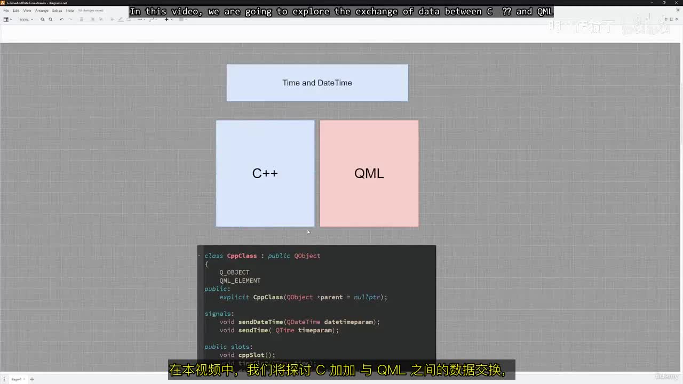Screen dimensions: 683x384
Task: Click the 'All changes saved' status link
Action: coord(91,11)
